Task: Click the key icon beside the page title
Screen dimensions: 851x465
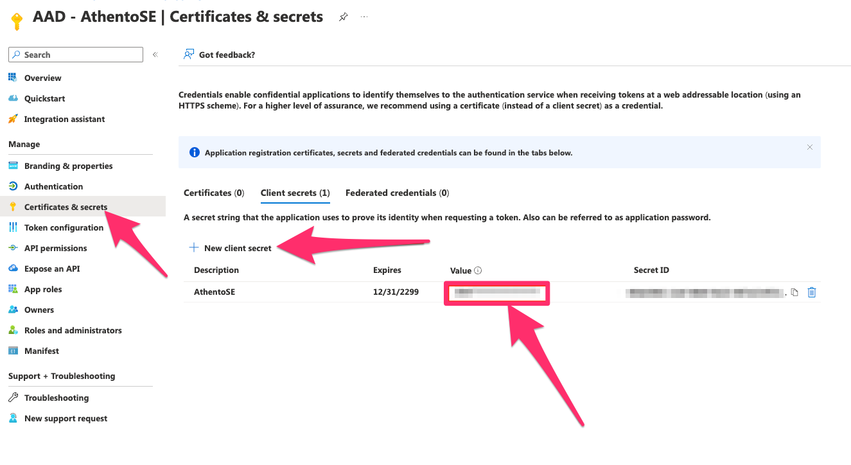Action: [x=17, y=20]
